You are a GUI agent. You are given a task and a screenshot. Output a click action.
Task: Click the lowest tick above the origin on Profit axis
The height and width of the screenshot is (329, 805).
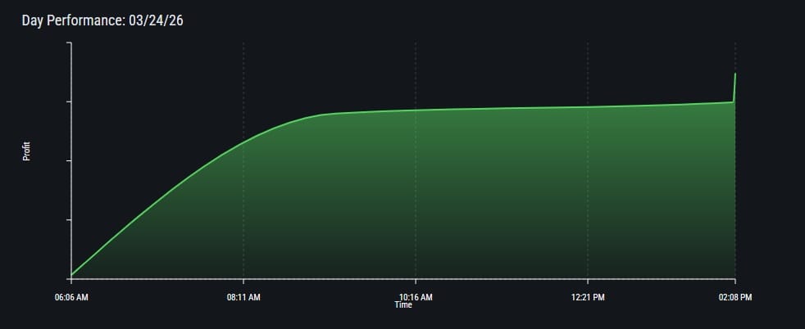click(x=69, y=220)
